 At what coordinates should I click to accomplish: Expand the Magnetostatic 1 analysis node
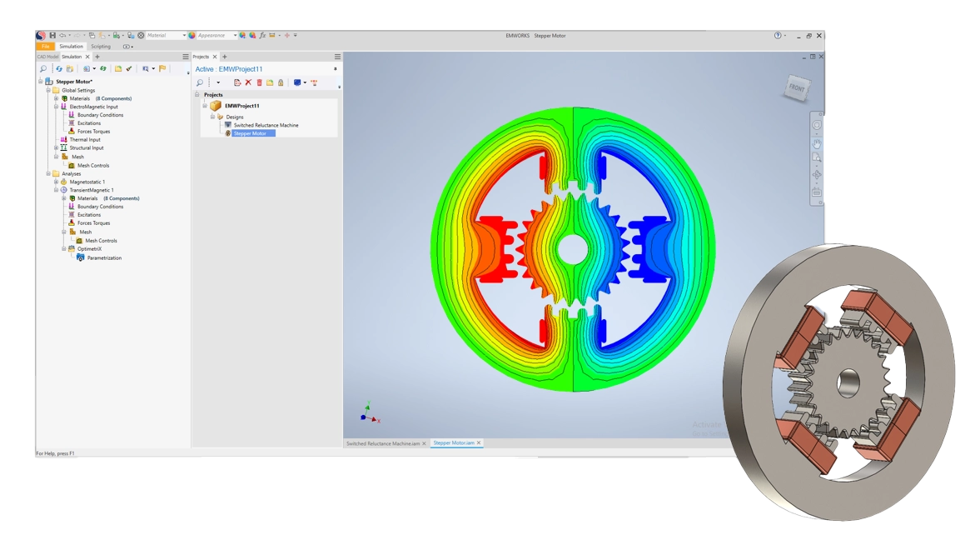pos(57,182)
